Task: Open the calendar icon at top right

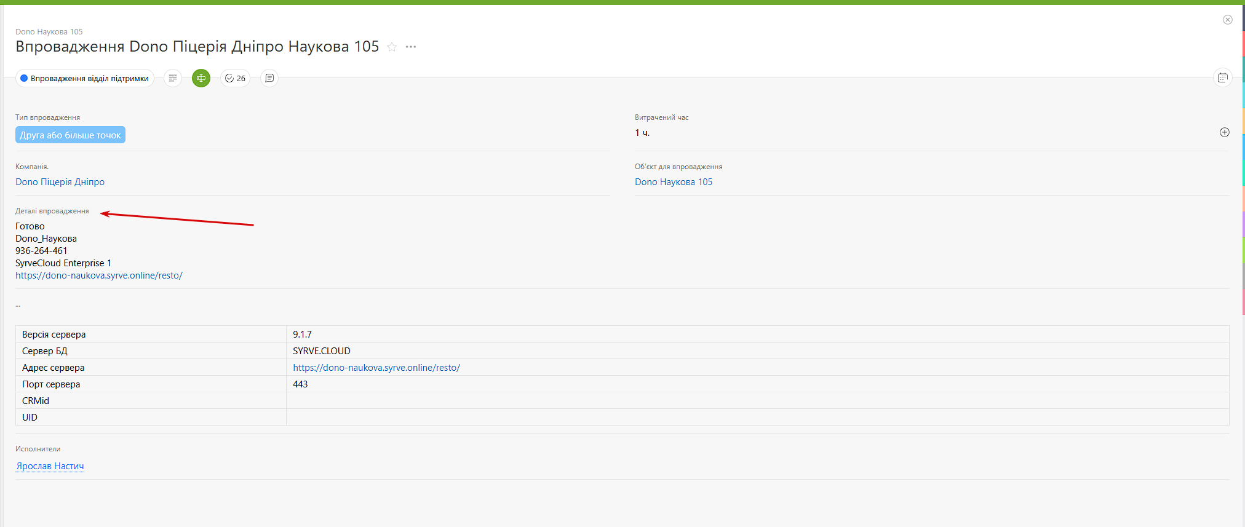Action: [1223, 77]
